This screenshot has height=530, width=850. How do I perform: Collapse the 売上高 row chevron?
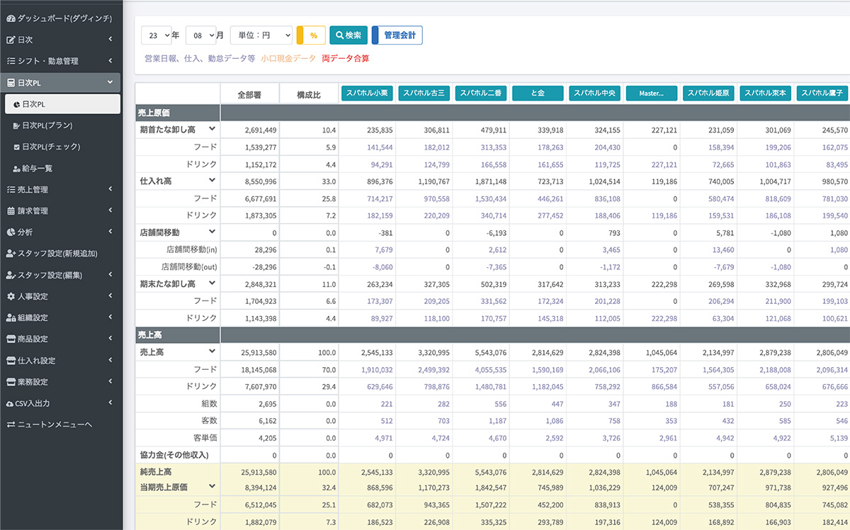pos(211,351)
